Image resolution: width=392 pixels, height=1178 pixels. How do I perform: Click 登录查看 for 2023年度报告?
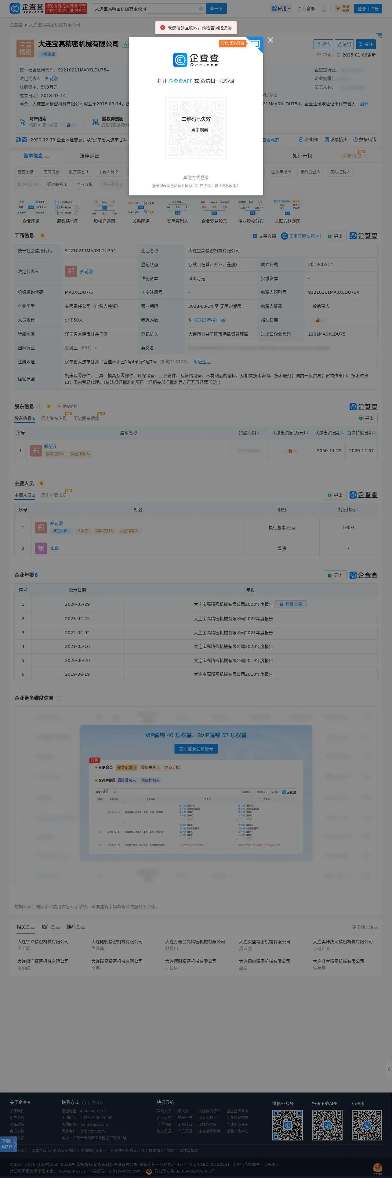pyautogui.click(x=291, y=604)
